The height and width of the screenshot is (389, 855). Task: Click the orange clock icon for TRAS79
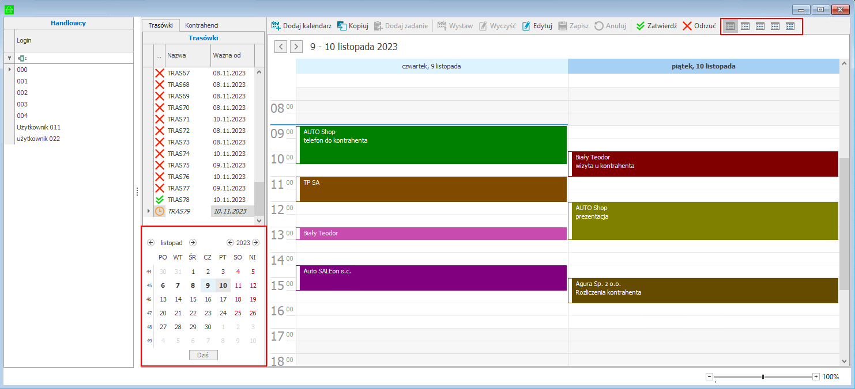click(x=160, y=211)
